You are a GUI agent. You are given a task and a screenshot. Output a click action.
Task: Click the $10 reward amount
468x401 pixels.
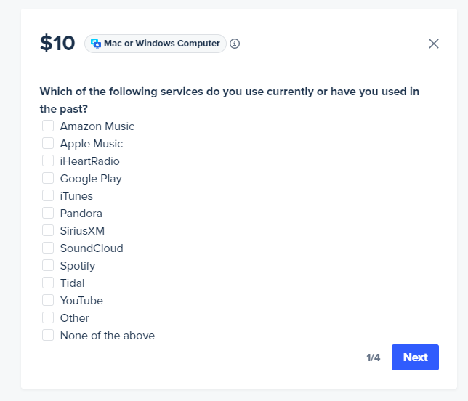pos(57,44)
